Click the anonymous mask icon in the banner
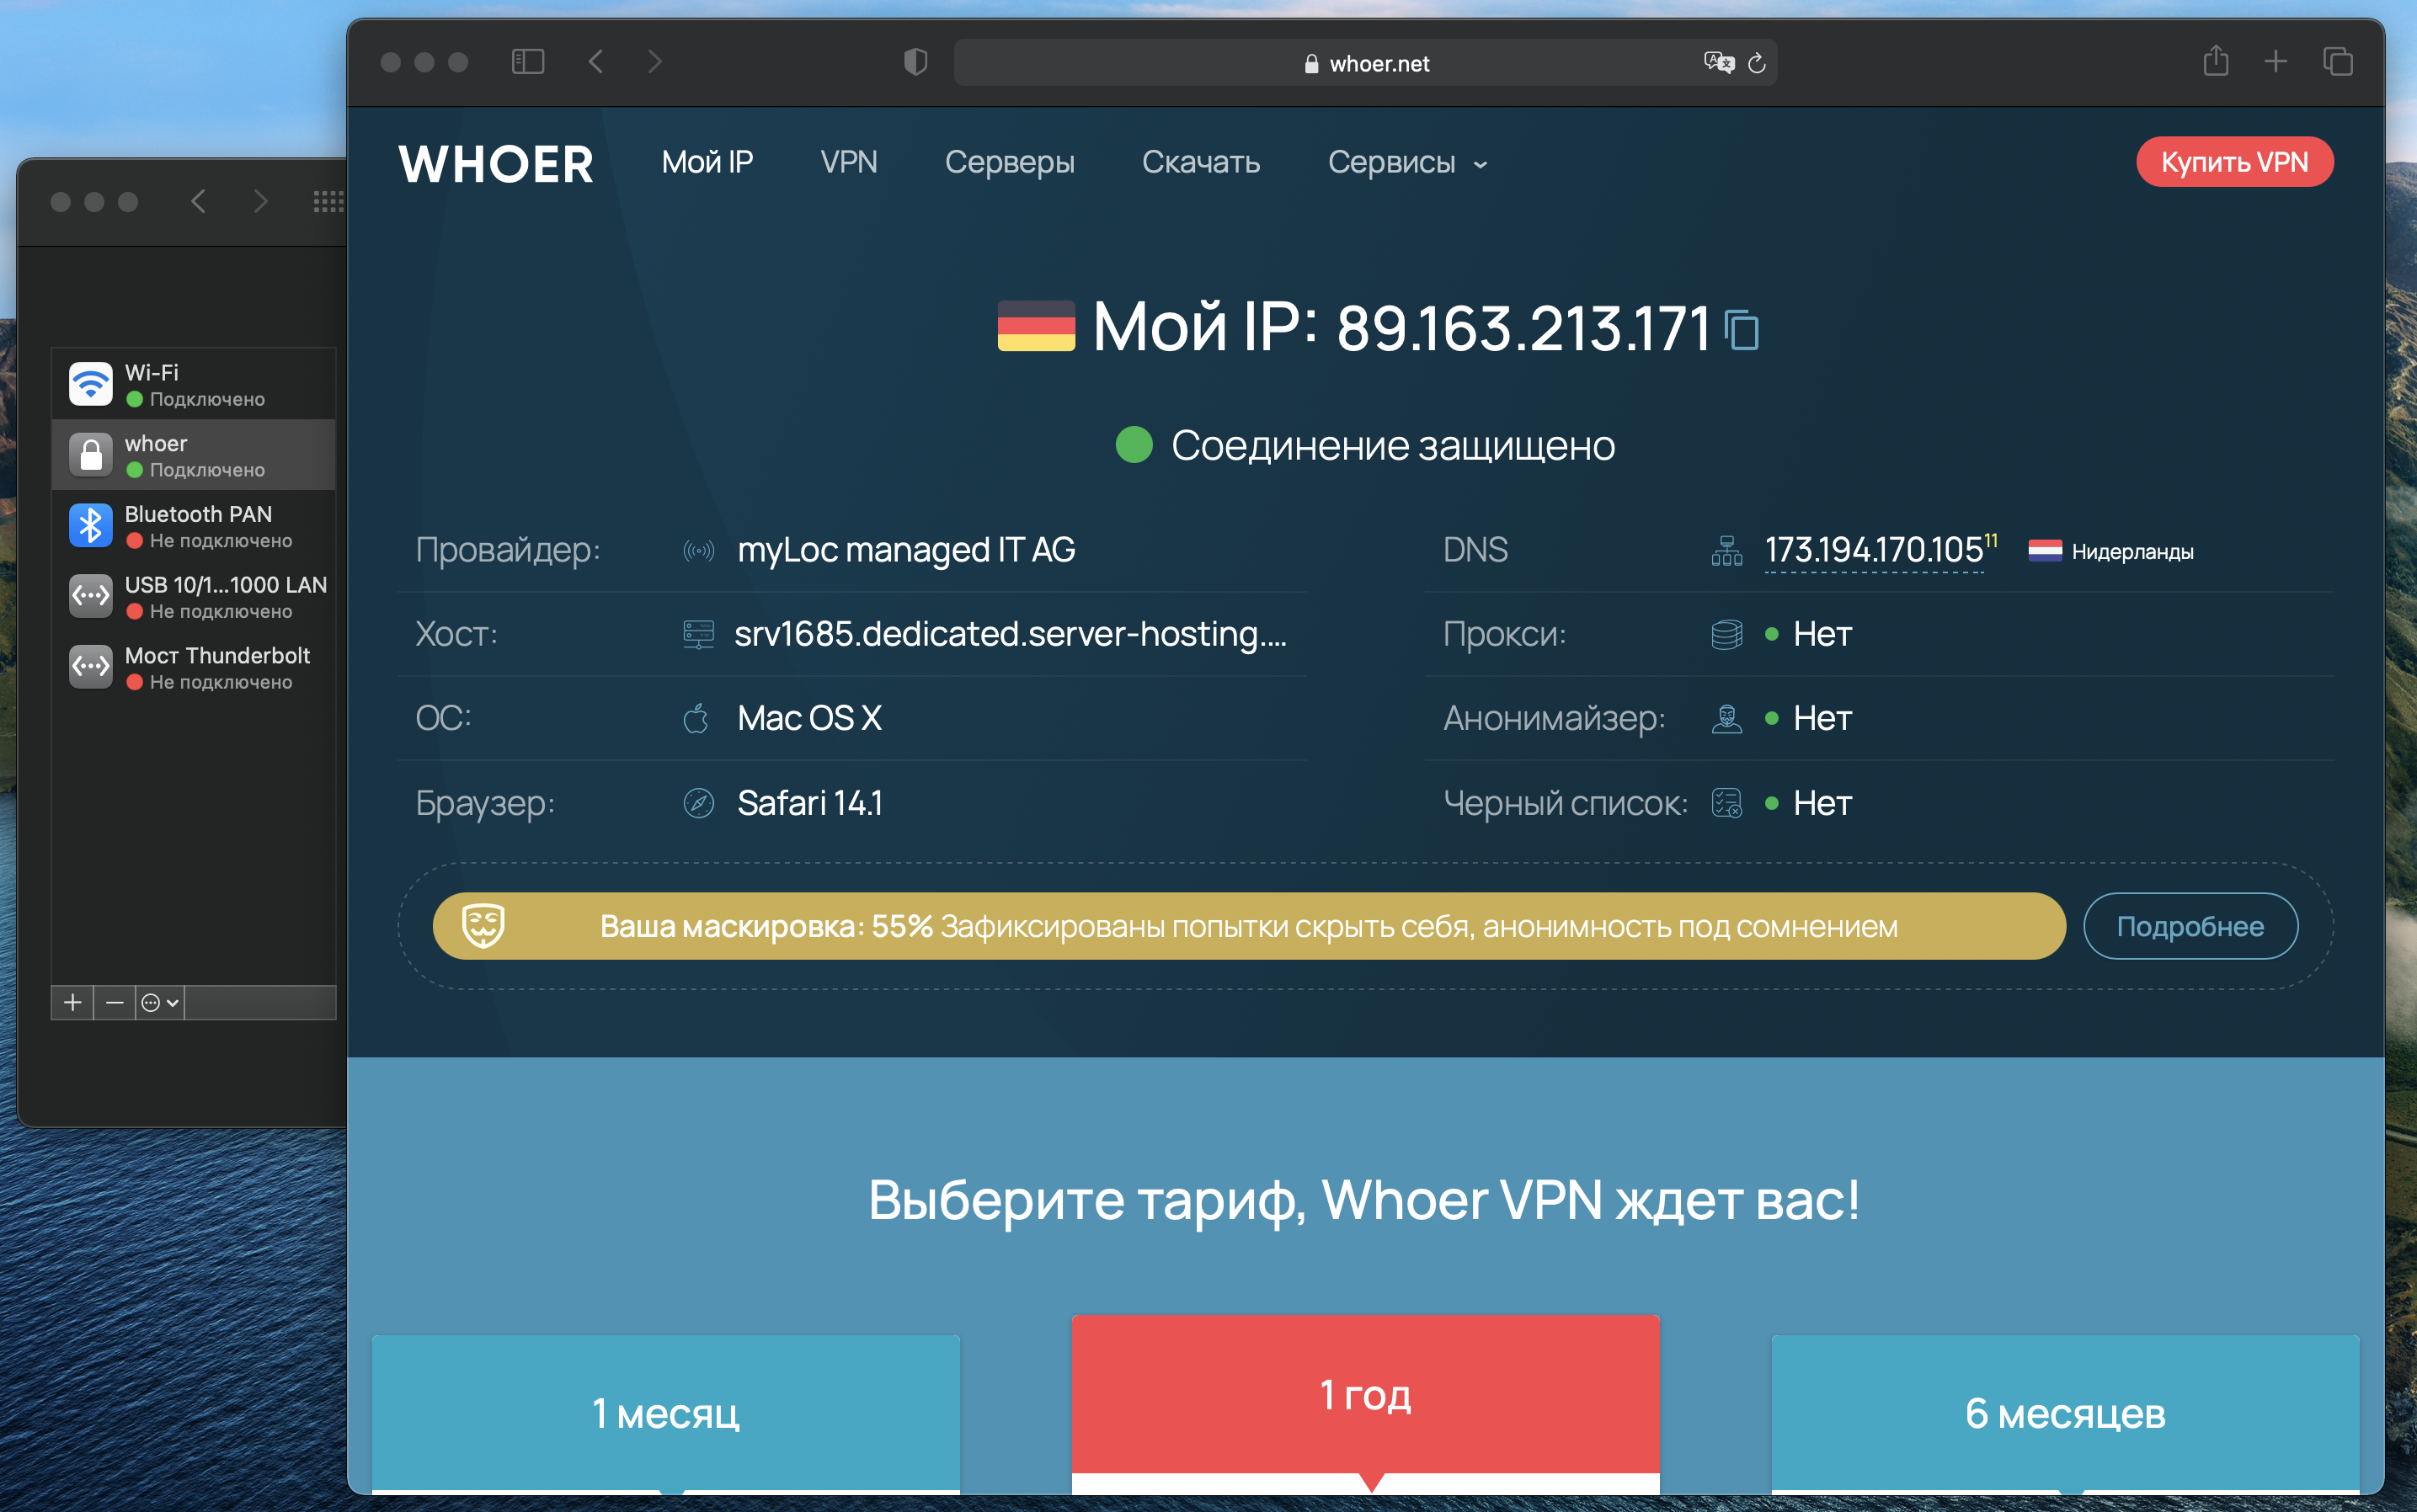 pyautogui.click(x=483, y=926)
